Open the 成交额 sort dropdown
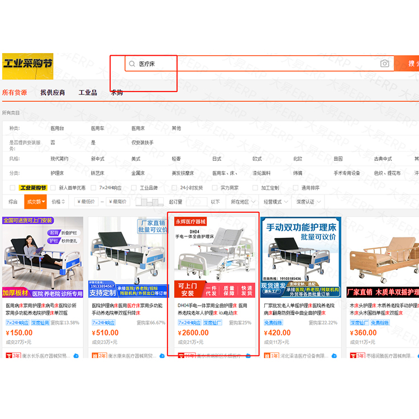The height and width of the screenshot is (419, 419). [36, 202]
